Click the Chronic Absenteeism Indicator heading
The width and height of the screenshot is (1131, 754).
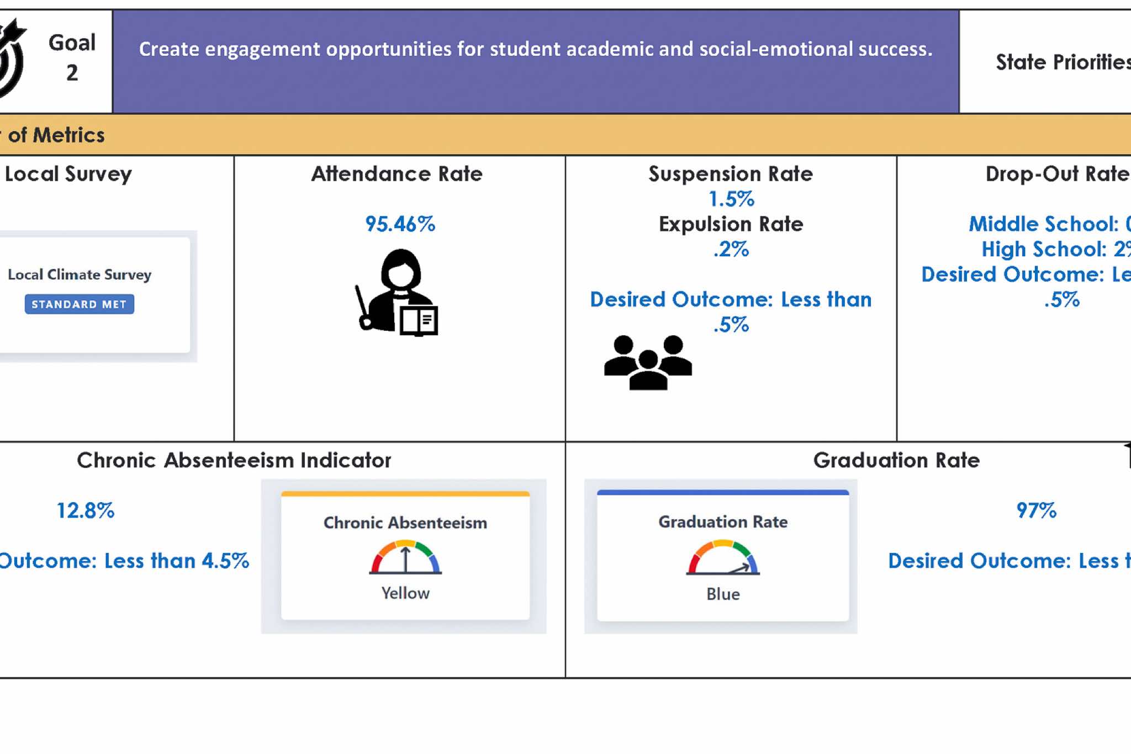[234, 460]
